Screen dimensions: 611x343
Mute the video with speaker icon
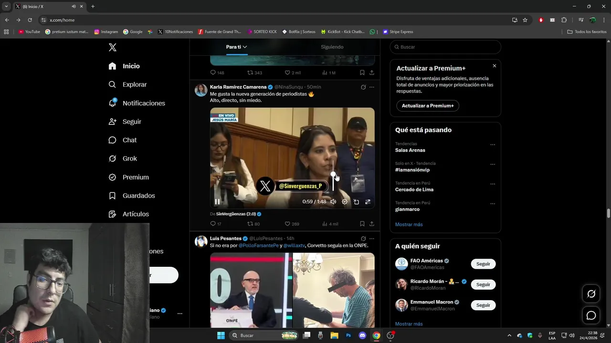[333, 202]
